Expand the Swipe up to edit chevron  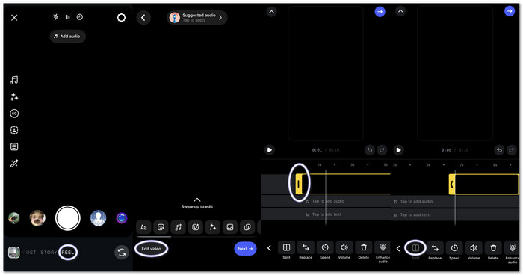pyautogui.click(x=197, y=200)
